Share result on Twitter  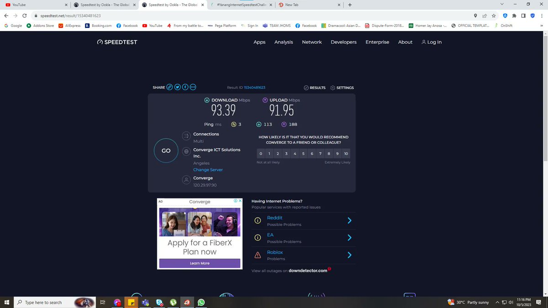177,87
